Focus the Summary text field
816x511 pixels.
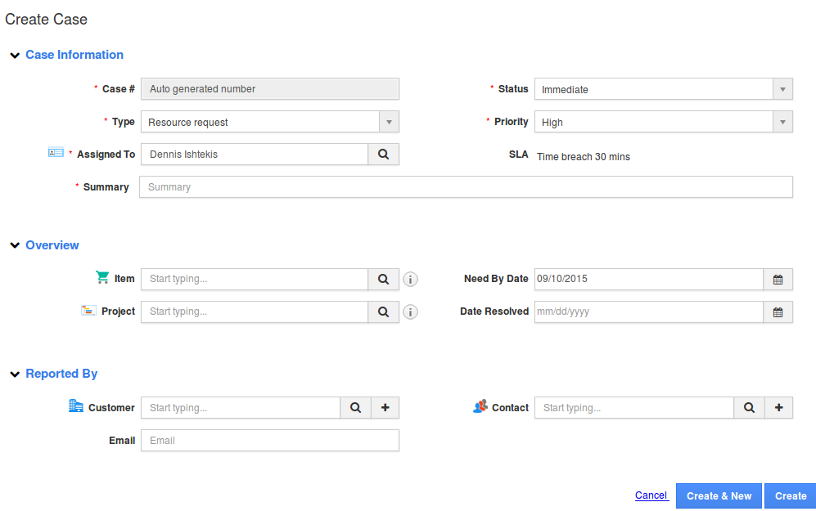click(466, 187)
